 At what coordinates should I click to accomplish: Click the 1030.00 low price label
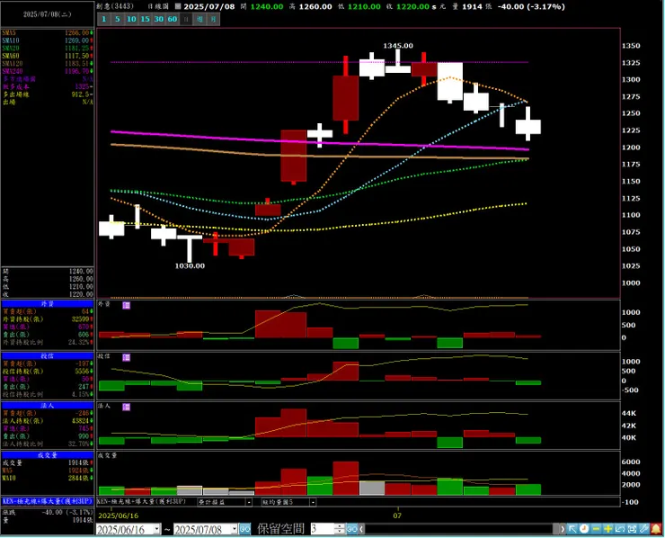[190, 265]
